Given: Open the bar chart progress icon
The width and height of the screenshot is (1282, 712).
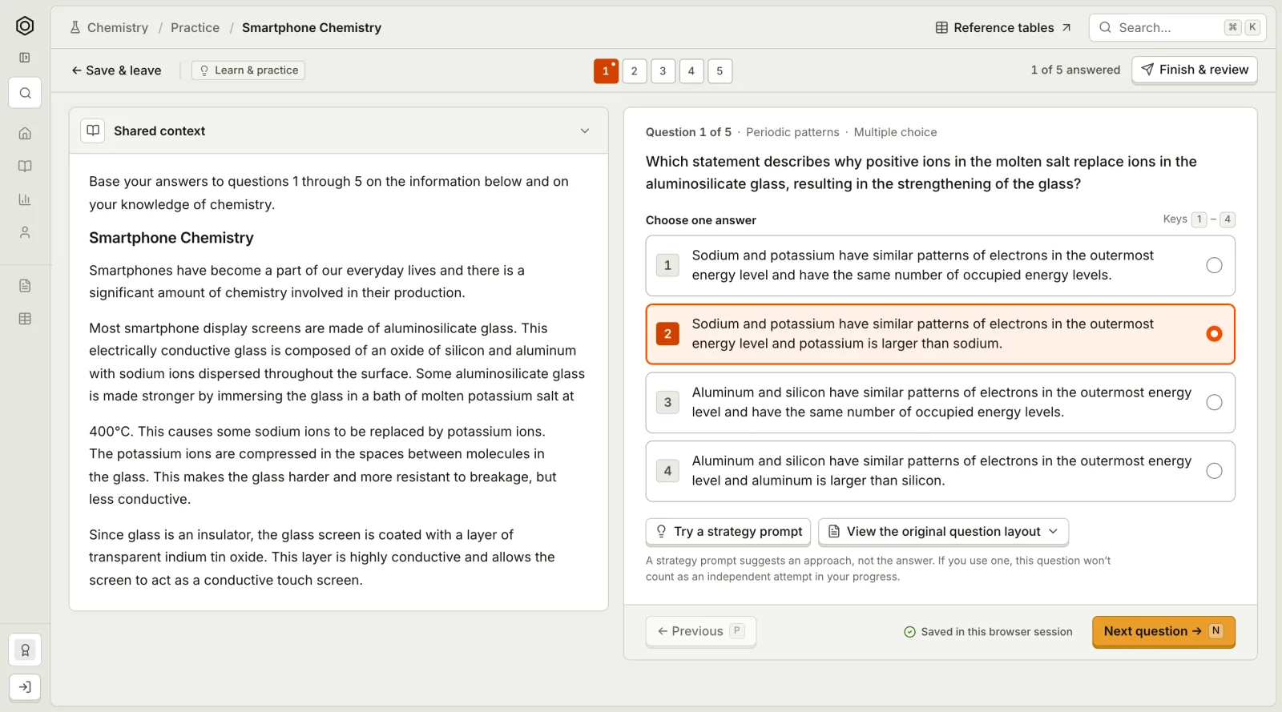Looking at the screenshot, I should click(x=25, y=199).
